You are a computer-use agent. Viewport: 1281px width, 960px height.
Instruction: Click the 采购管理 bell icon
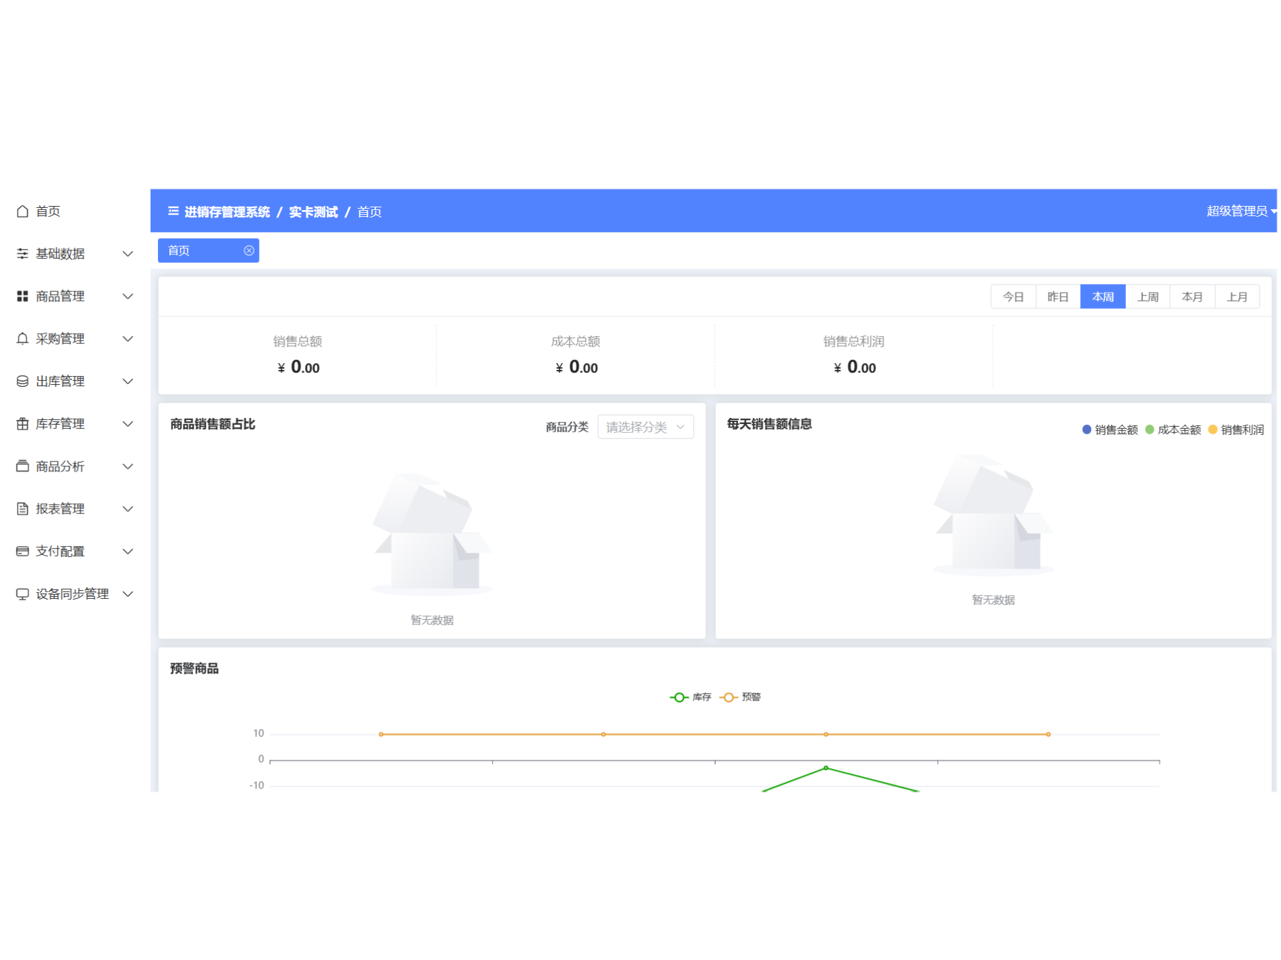point(22,339)
